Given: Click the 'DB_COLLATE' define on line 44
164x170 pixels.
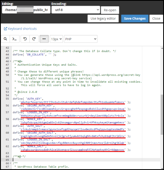Looking at the screenshot, I should [x=34, y=55].
